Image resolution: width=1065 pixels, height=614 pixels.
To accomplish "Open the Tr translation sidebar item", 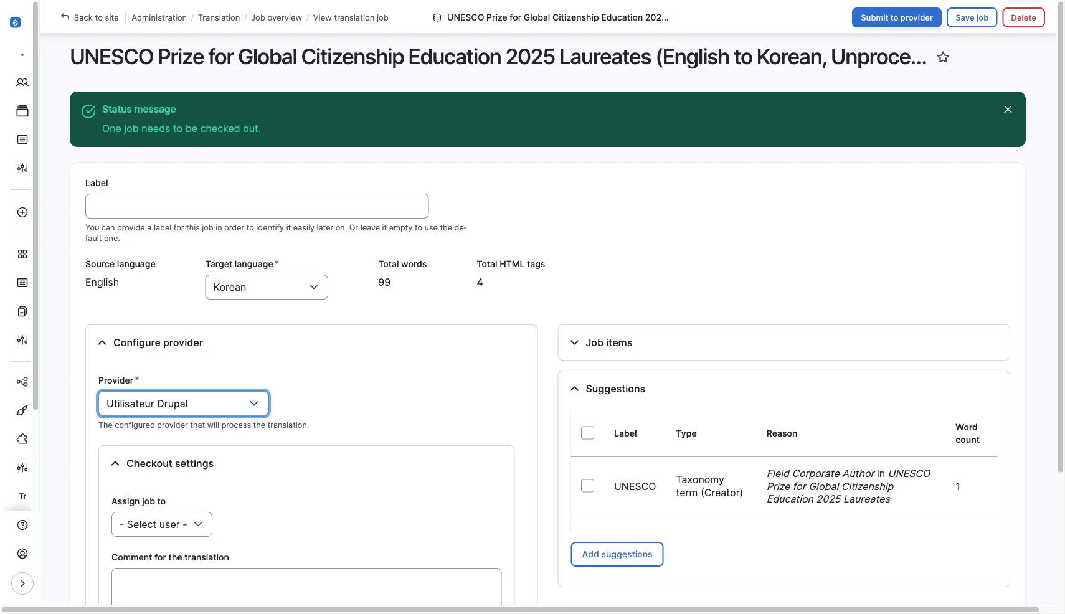I will 22,496.
